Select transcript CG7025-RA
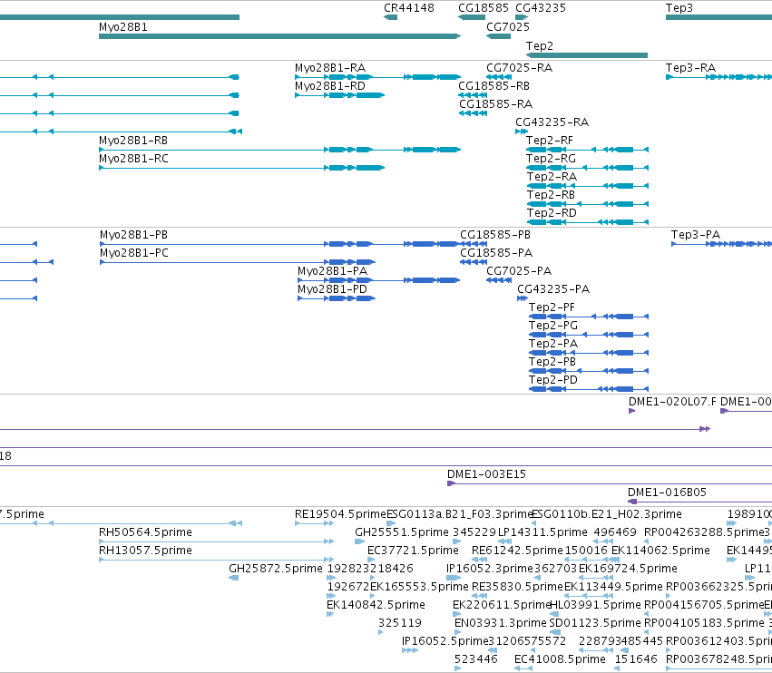The image size is (772, 673). [x=498, y=77]
